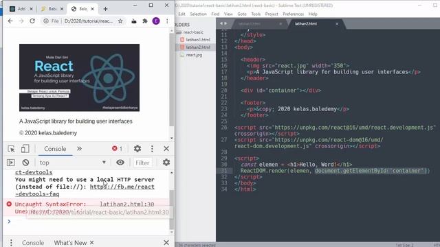This screenshot has height=247, width=440.
Task: Close the DevTools panel
Action: (x=166, y=149)
